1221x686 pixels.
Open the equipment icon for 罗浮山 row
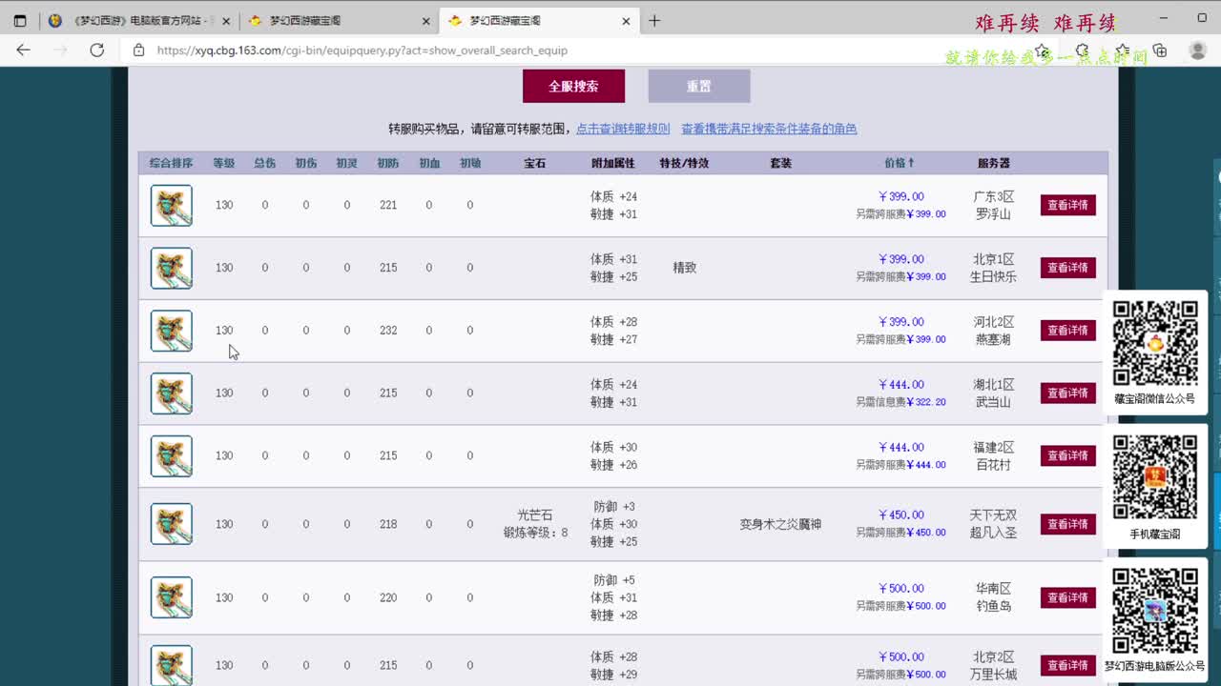172,206
